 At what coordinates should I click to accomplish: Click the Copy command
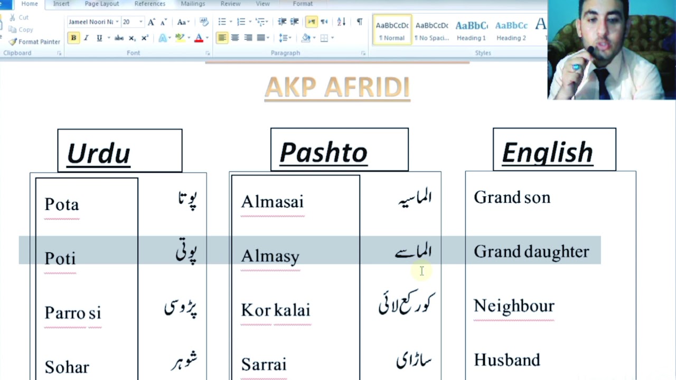click(21, 30)
